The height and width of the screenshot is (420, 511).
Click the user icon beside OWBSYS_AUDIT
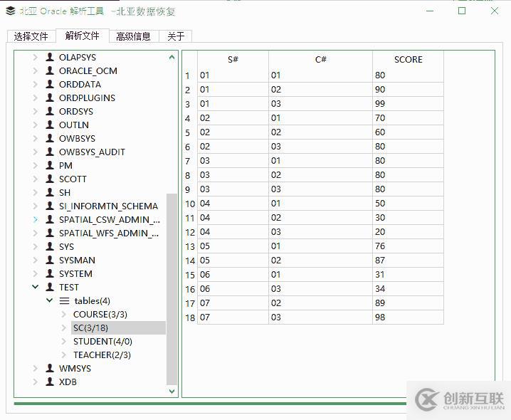[50, 152]
